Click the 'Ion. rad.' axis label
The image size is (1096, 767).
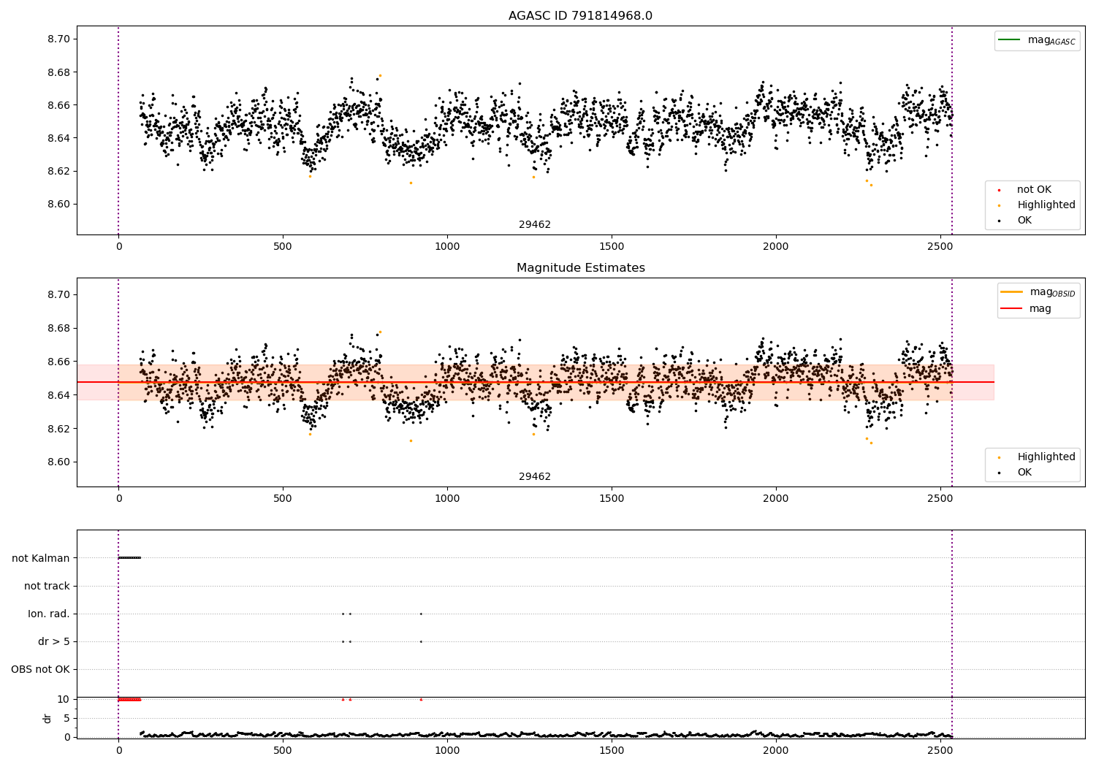click(x=49, y=614)
